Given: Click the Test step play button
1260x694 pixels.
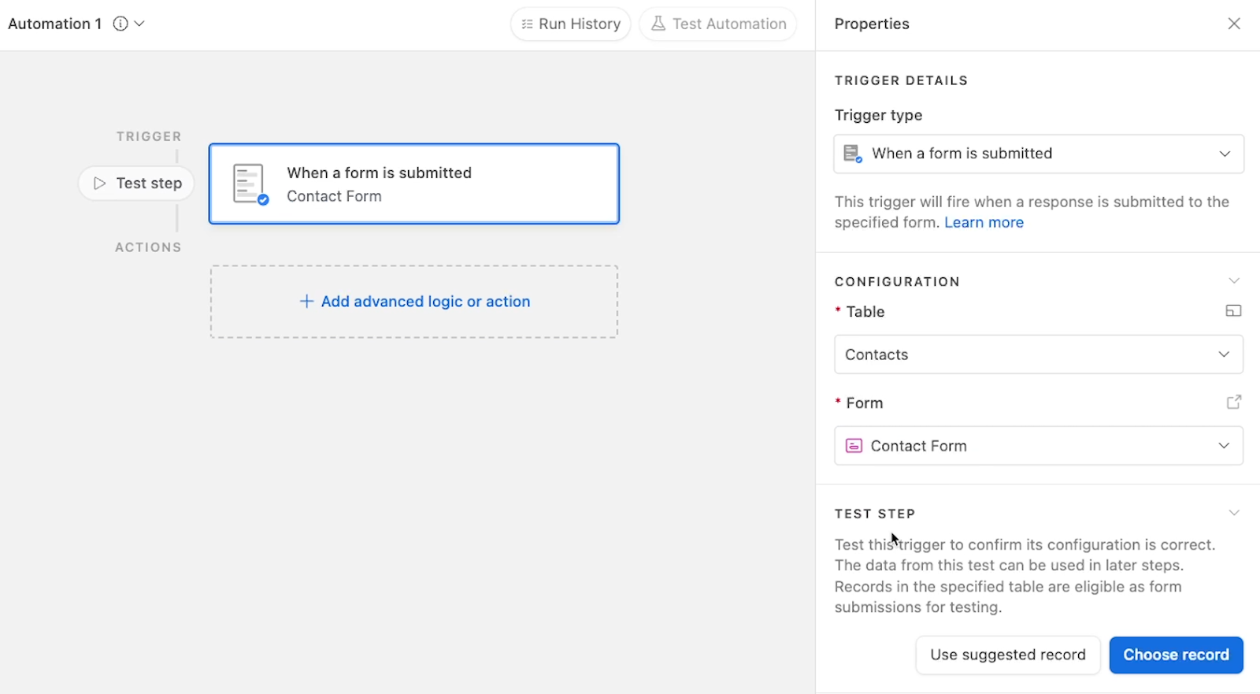Looking at the screenshot, I should (136, 184).
